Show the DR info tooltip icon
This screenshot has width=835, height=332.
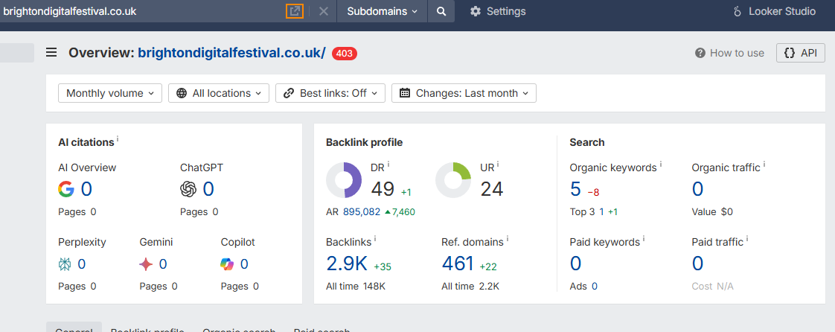point(388,164)
